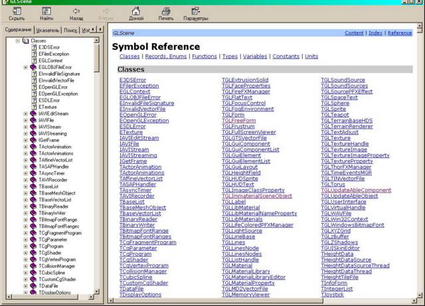Screen dimensions: 425x306
Task: Switch to the Указатель tab
Action: tap(47, 31)
